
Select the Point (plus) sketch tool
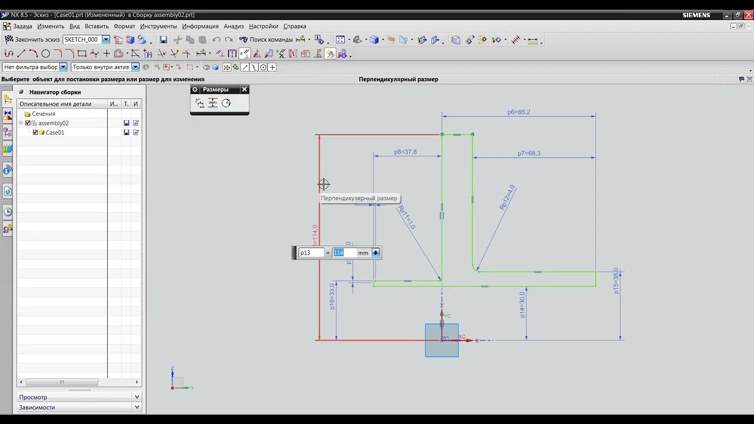click(x=106, y=54)
